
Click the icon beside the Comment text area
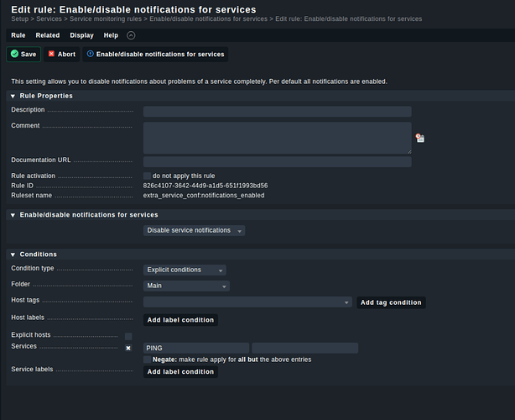(x=419, y=138)
